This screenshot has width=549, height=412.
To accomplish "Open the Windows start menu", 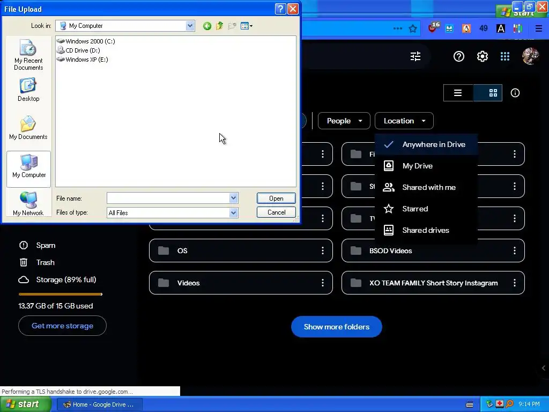I will click(x=26, y=404).
